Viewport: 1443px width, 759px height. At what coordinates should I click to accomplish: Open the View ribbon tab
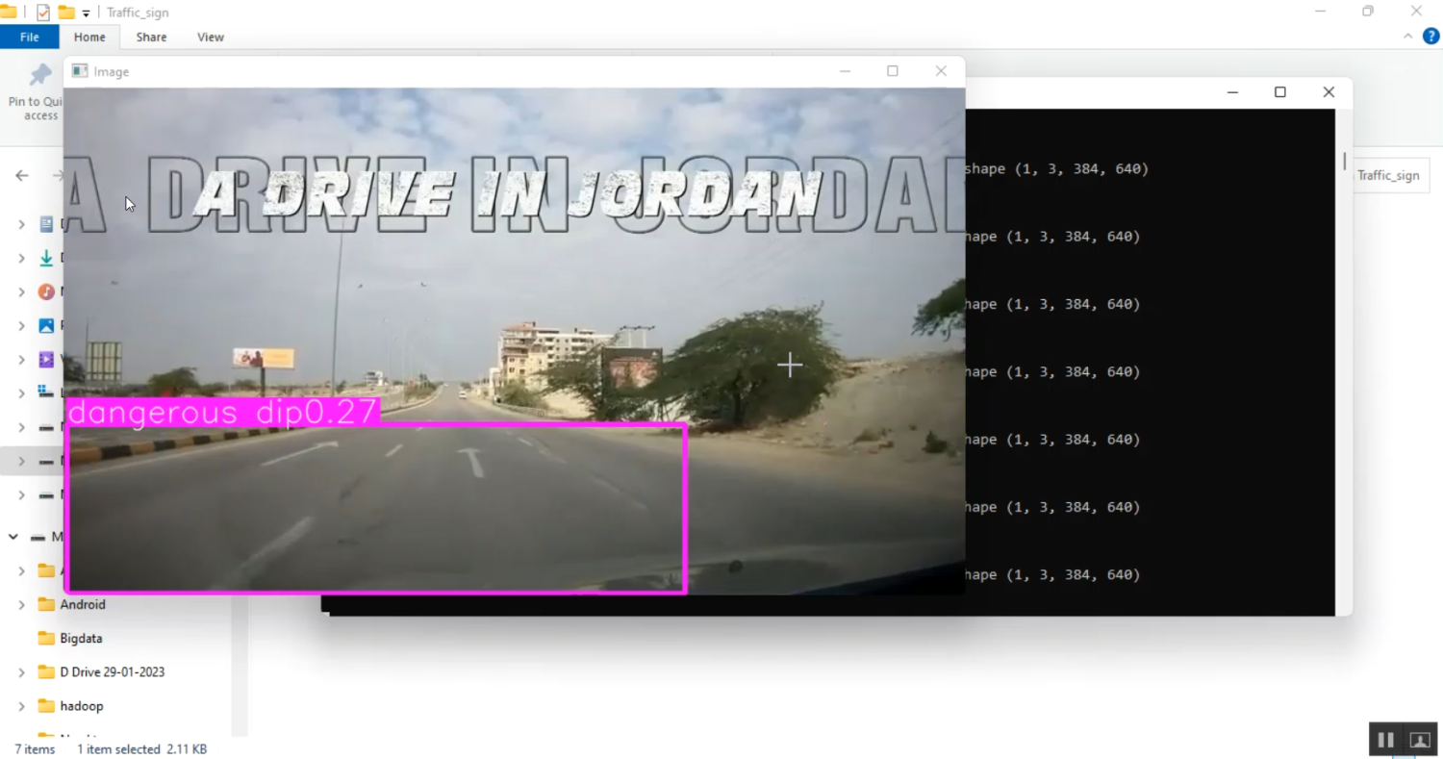[x=210, y=37]
